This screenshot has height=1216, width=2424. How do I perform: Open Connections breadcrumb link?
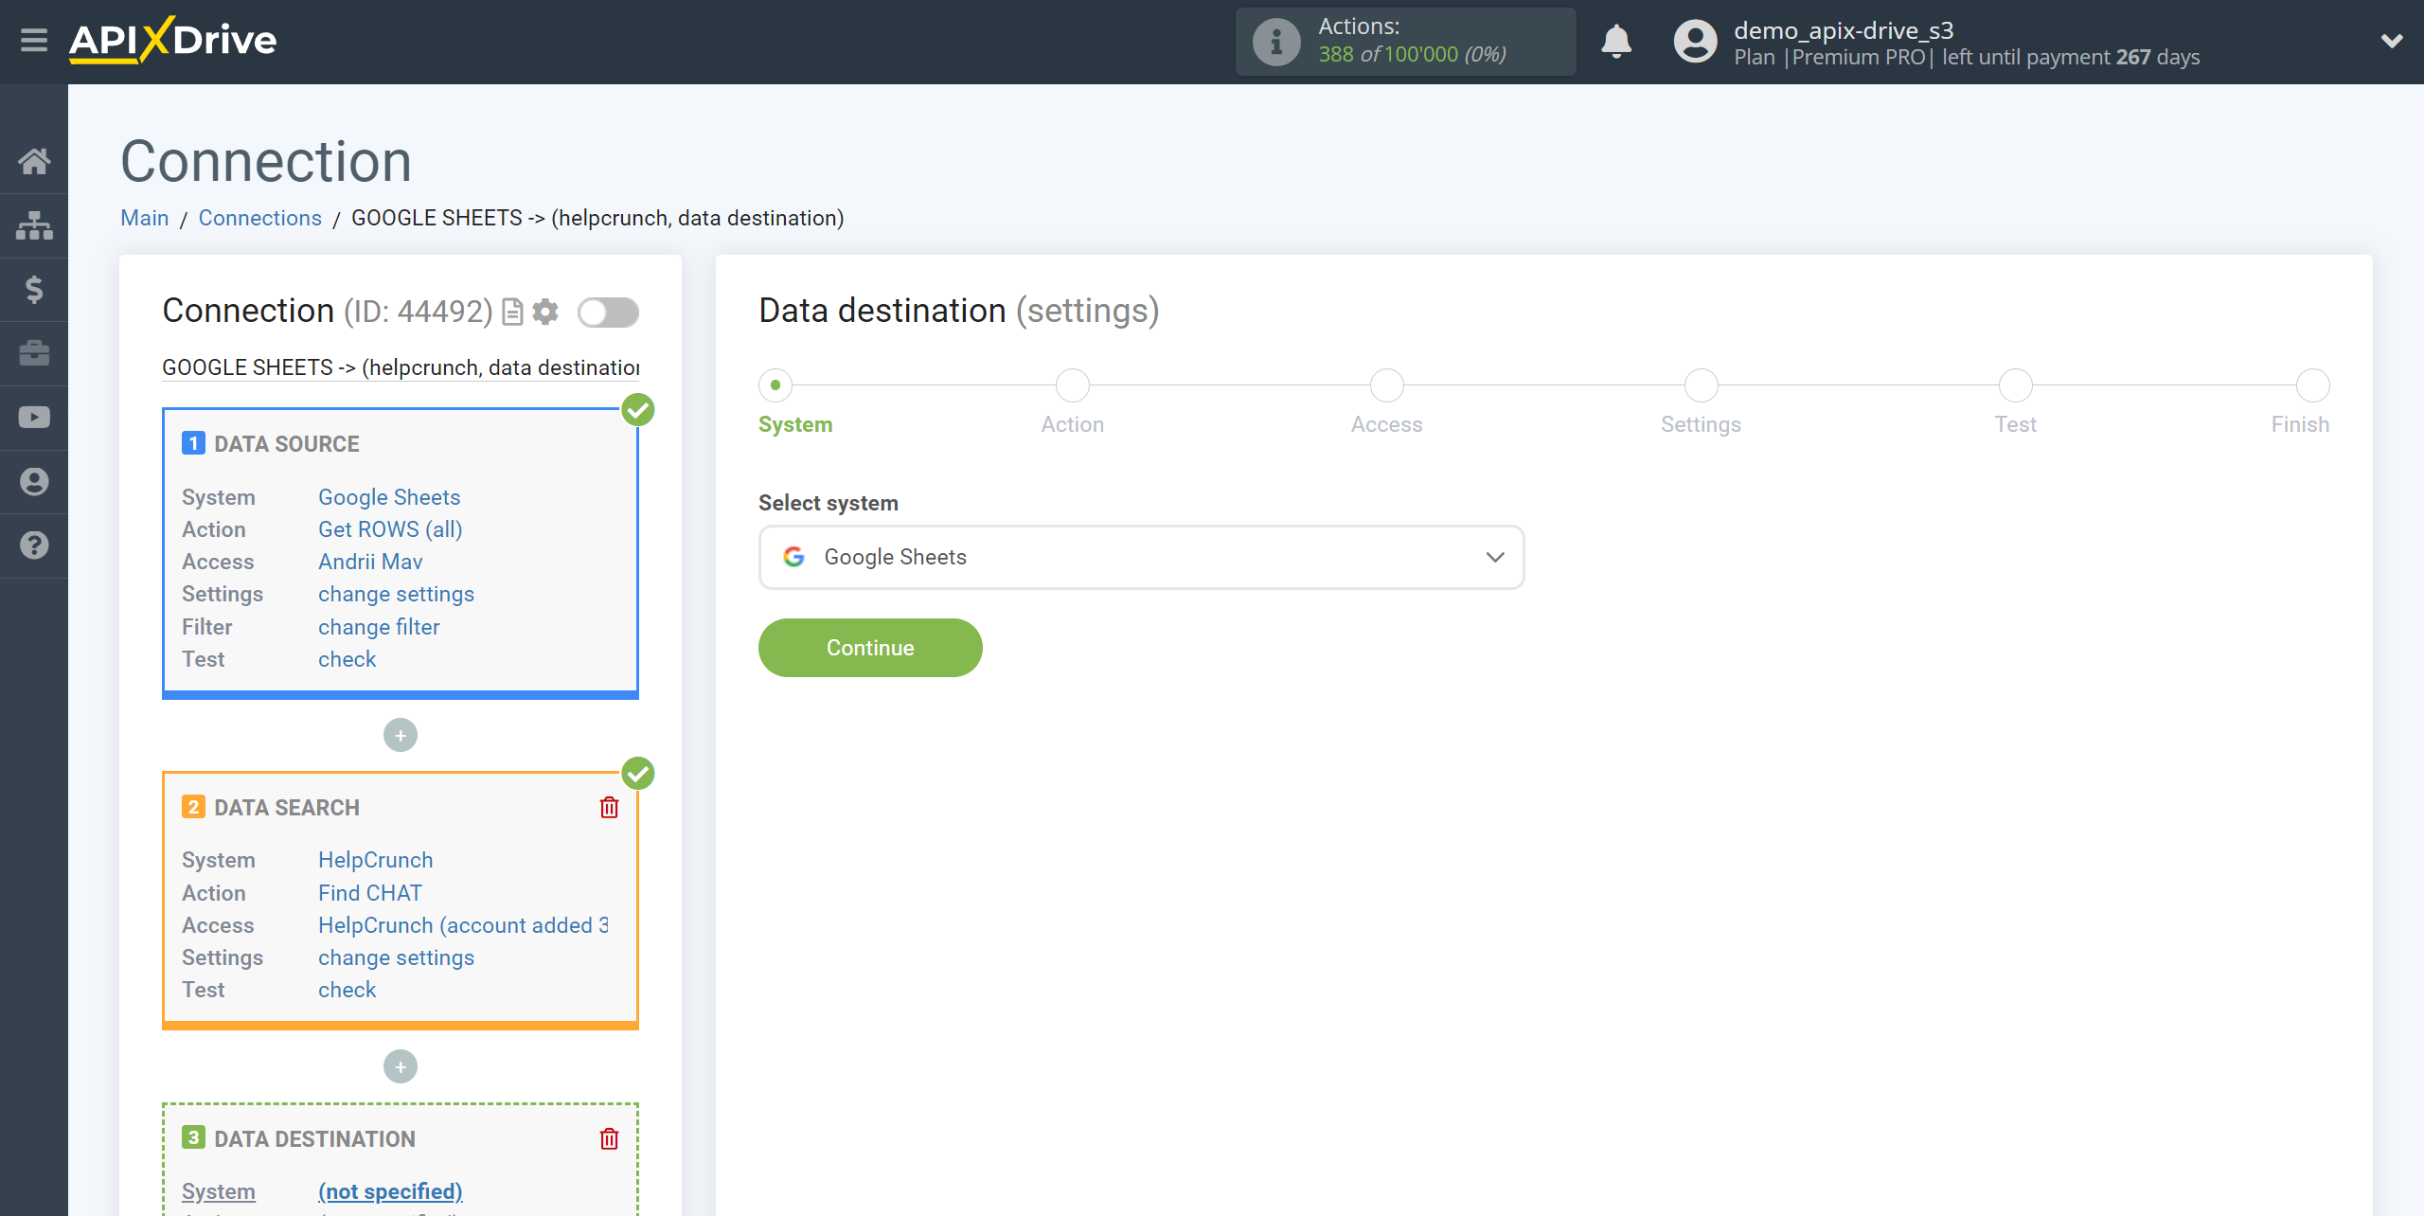click(x=258, y=217)
